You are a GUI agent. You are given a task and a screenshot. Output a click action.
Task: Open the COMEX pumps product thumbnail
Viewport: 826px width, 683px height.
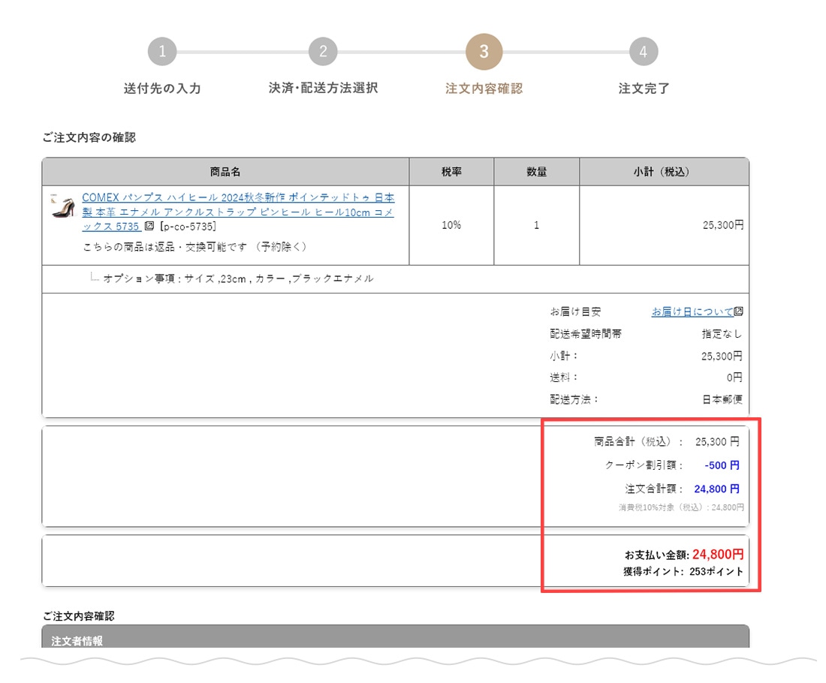point(62,206)
